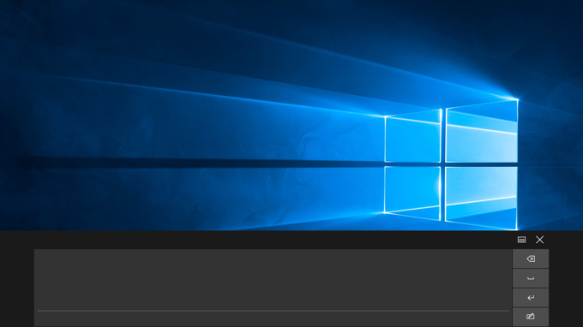This screenshot has height=327, width=583.
Task: Hit the Enter arrow key
Action: (531, 298)
